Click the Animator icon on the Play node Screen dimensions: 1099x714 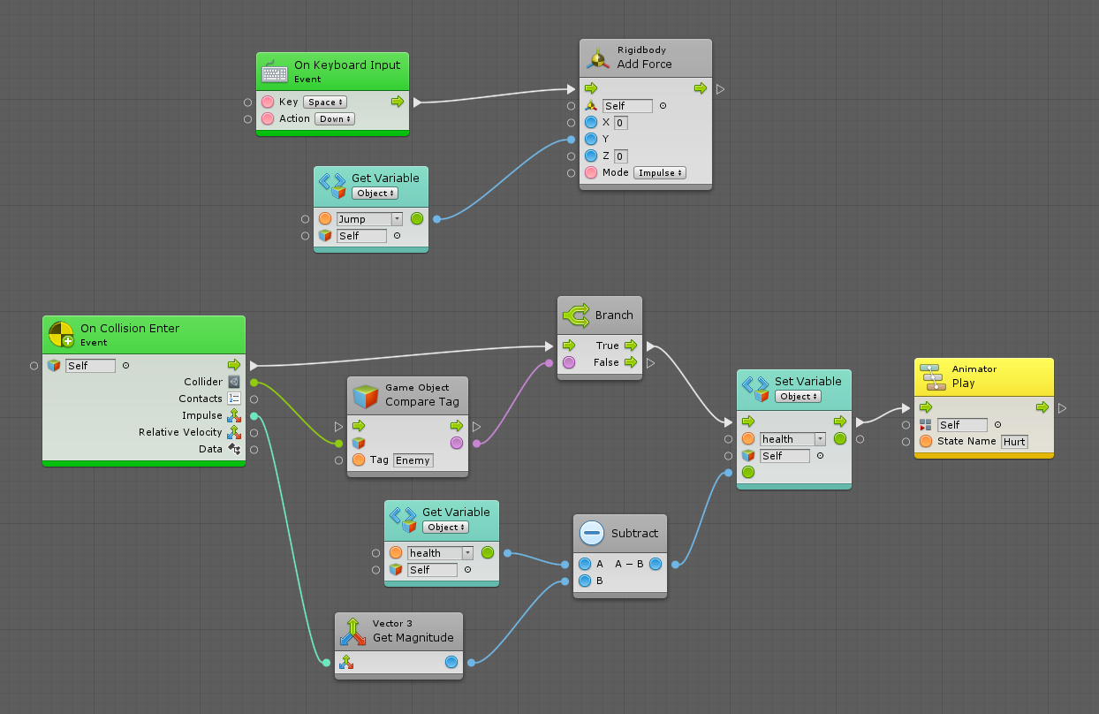[x=931, y=375]
